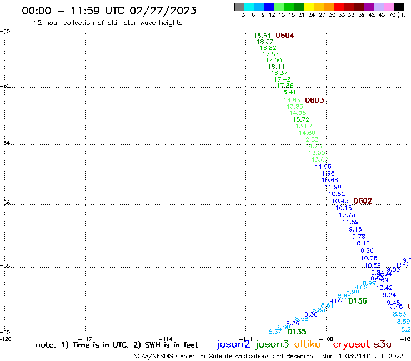Click the wave height value '17.42'
This screenshot has height=361, width=411.
282,79
